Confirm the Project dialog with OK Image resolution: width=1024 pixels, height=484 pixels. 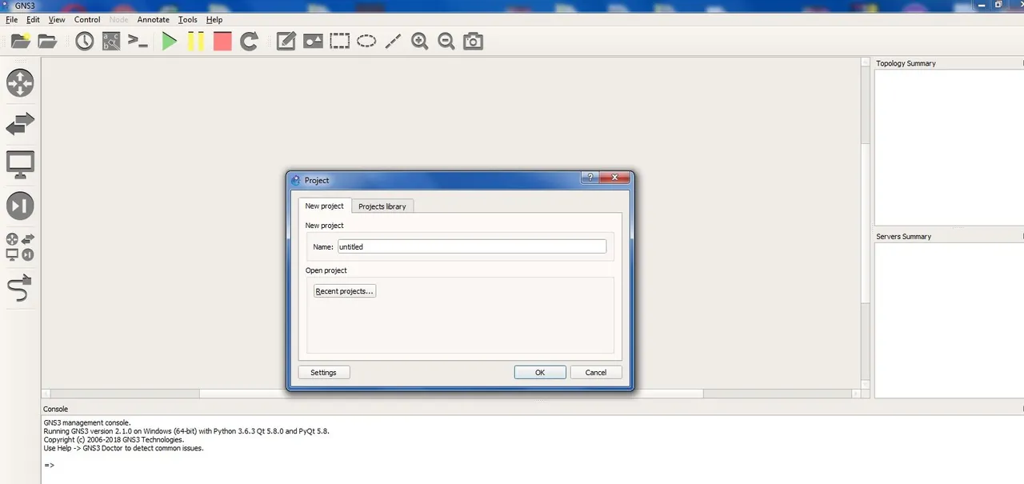pyautogui.click(x=540, y=372)
